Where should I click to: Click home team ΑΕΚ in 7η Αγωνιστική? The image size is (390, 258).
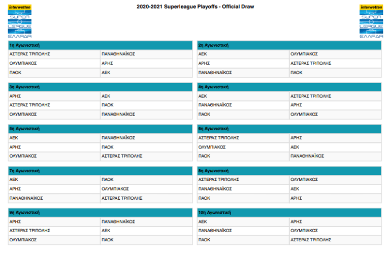point(14,179)
